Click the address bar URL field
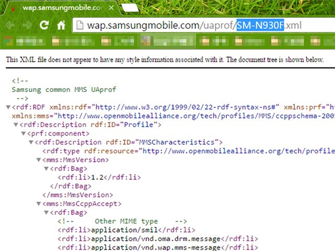 click(x=204, y=25)
